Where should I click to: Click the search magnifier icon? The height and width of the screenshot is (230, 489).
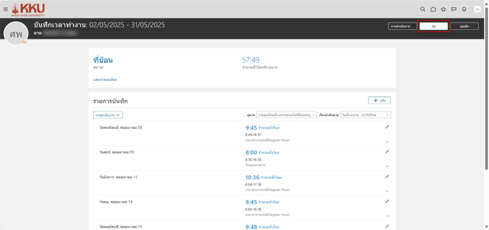point(423,9)
